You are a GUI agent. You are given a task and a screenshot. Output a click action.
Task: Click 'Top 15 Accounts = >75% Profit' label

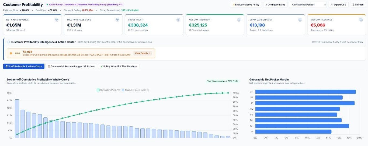(223, 81)
